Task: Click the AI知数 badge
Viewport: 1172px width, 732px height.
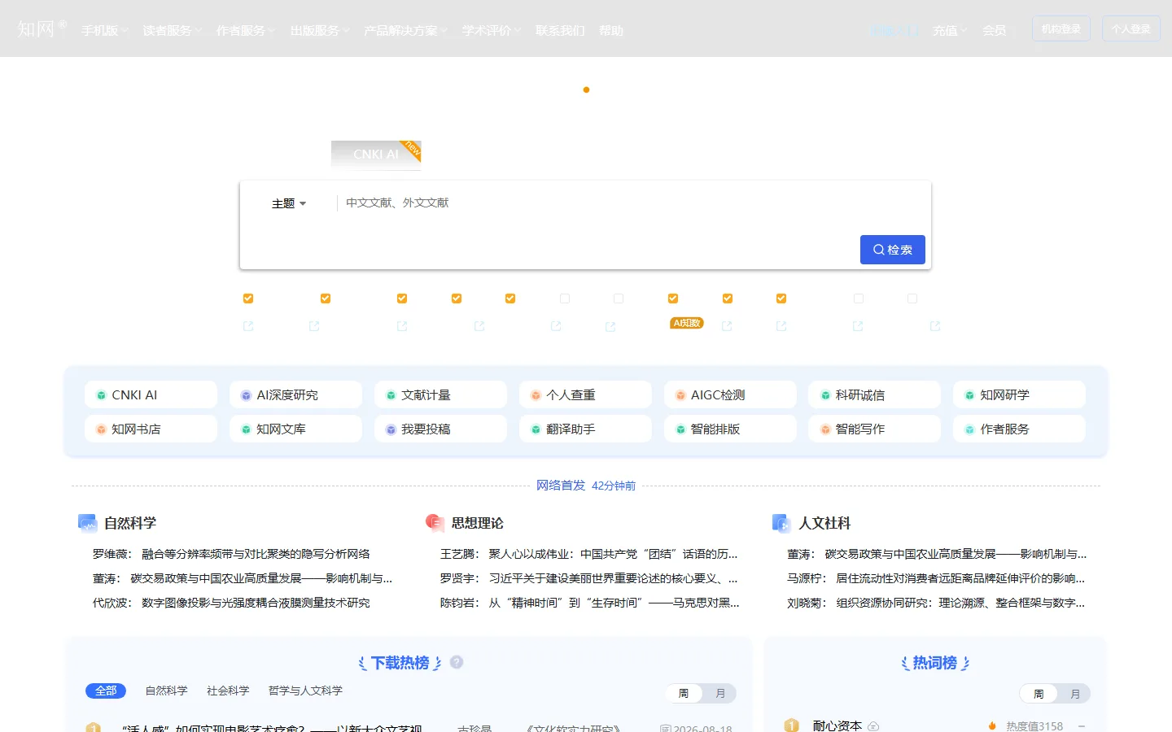Action: (x=687, y=323)
